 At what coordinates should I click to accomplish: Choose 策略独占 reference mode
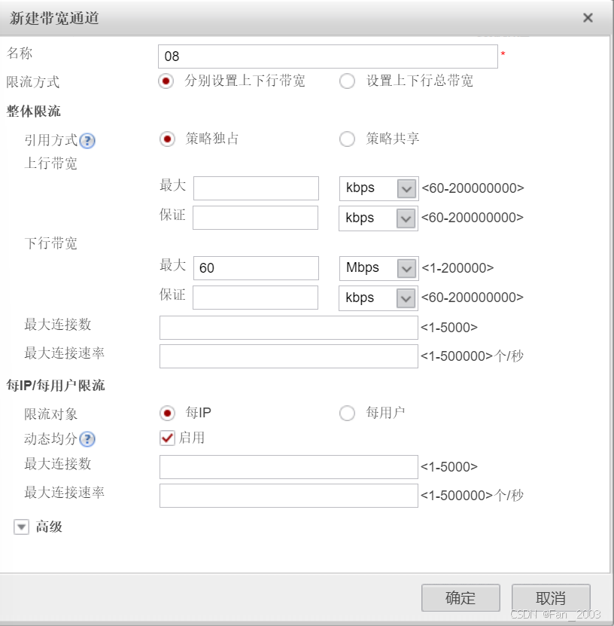[167, 139]
